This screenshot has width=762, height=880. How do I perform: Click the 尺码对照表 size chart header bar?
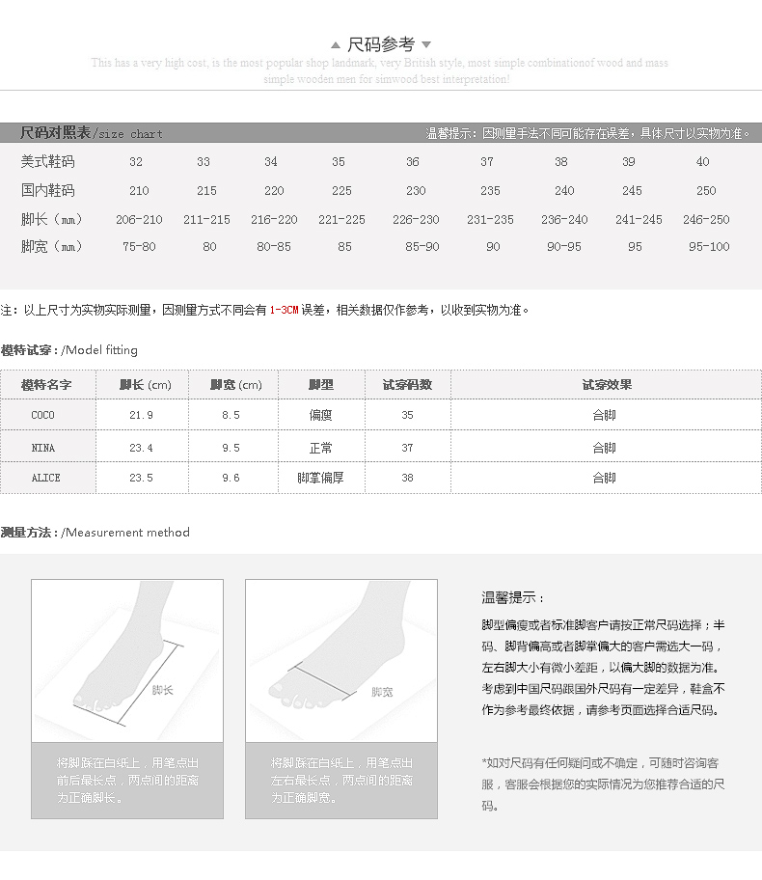click(381, 133)
